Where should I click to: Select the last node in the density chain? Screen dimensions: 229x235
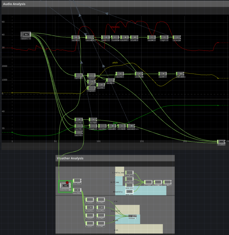tap(177, 37)
